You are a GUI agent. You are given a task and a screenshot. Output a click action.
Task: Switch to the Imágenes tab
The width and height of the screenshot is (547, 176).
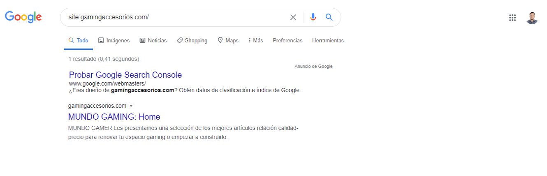tap(114, 41)
